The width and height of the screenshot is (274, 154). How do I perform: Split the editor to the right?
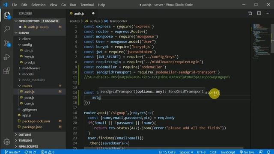pos(259,13)
